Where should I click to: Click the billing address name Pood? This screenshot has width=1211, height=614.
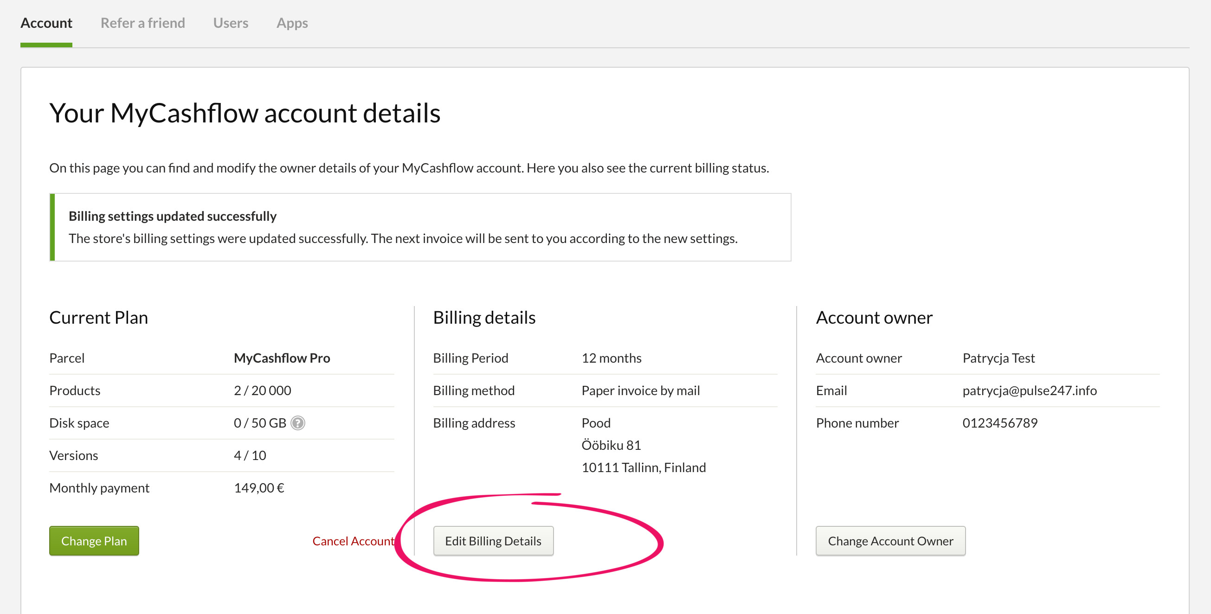tap(596, 423)
